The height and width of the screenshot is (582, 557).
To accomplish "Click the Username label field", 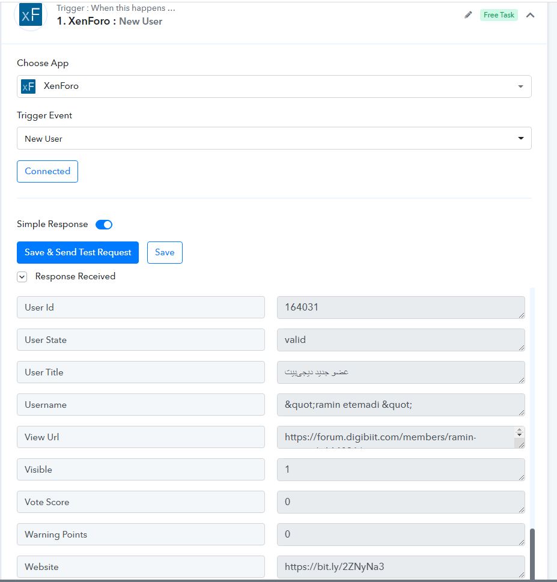I will pyautogui.click(x=141, y=405).
